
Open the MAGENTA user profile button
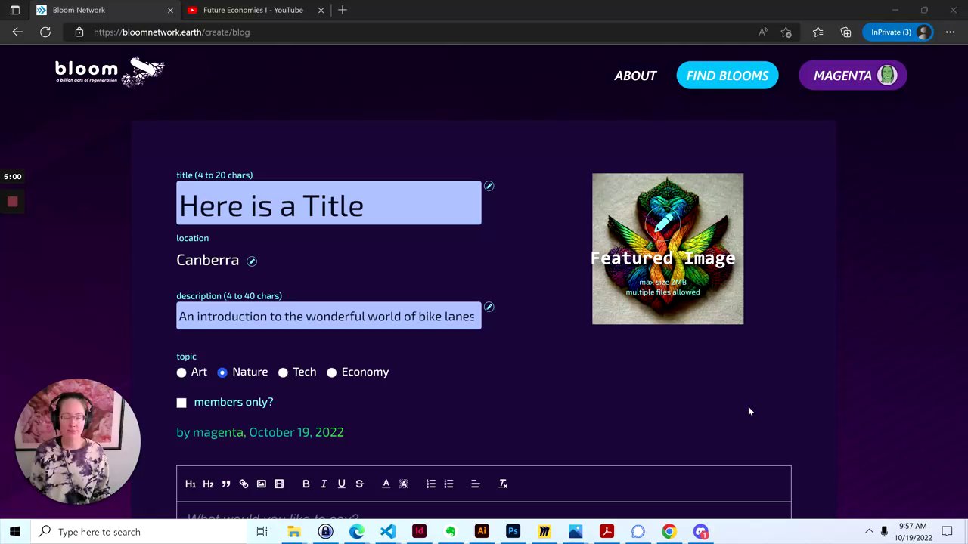coord(853,76)
